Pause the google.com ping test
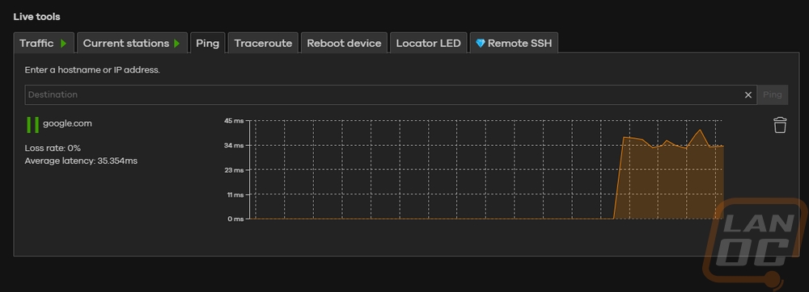The image size is (809, 292). click(32, 125)
